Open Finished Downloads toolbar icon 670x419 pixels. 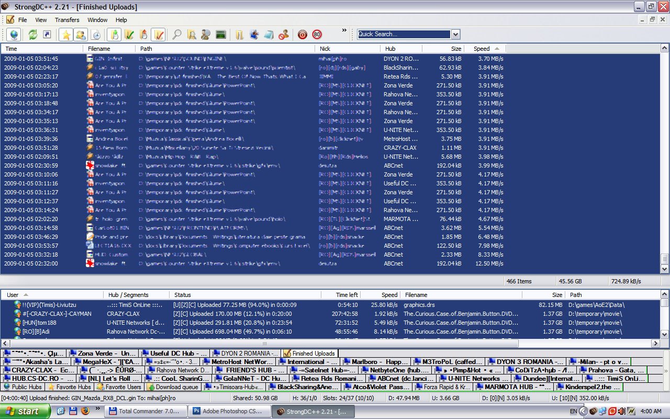coord(129,35)
